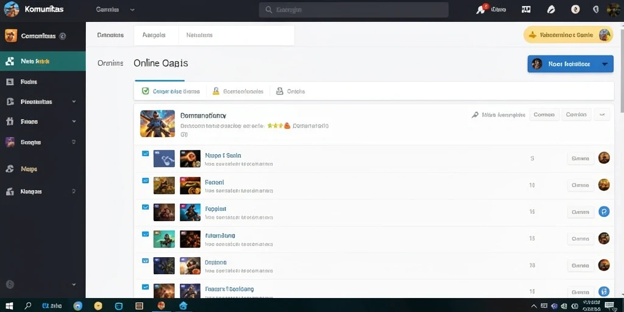Click the gray circle icon at the sidebar bottom

[x=10, y=284]
